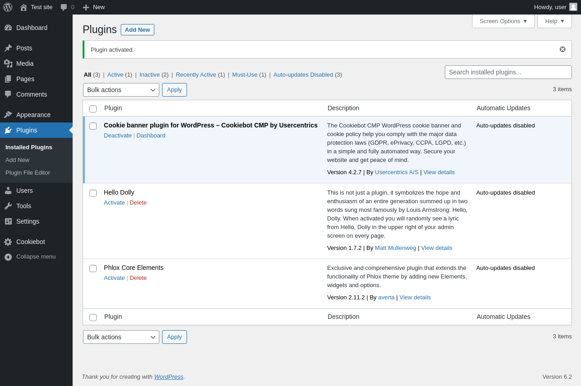
Task: Filter plugins by Inactive
Action: tap(149, 74)
